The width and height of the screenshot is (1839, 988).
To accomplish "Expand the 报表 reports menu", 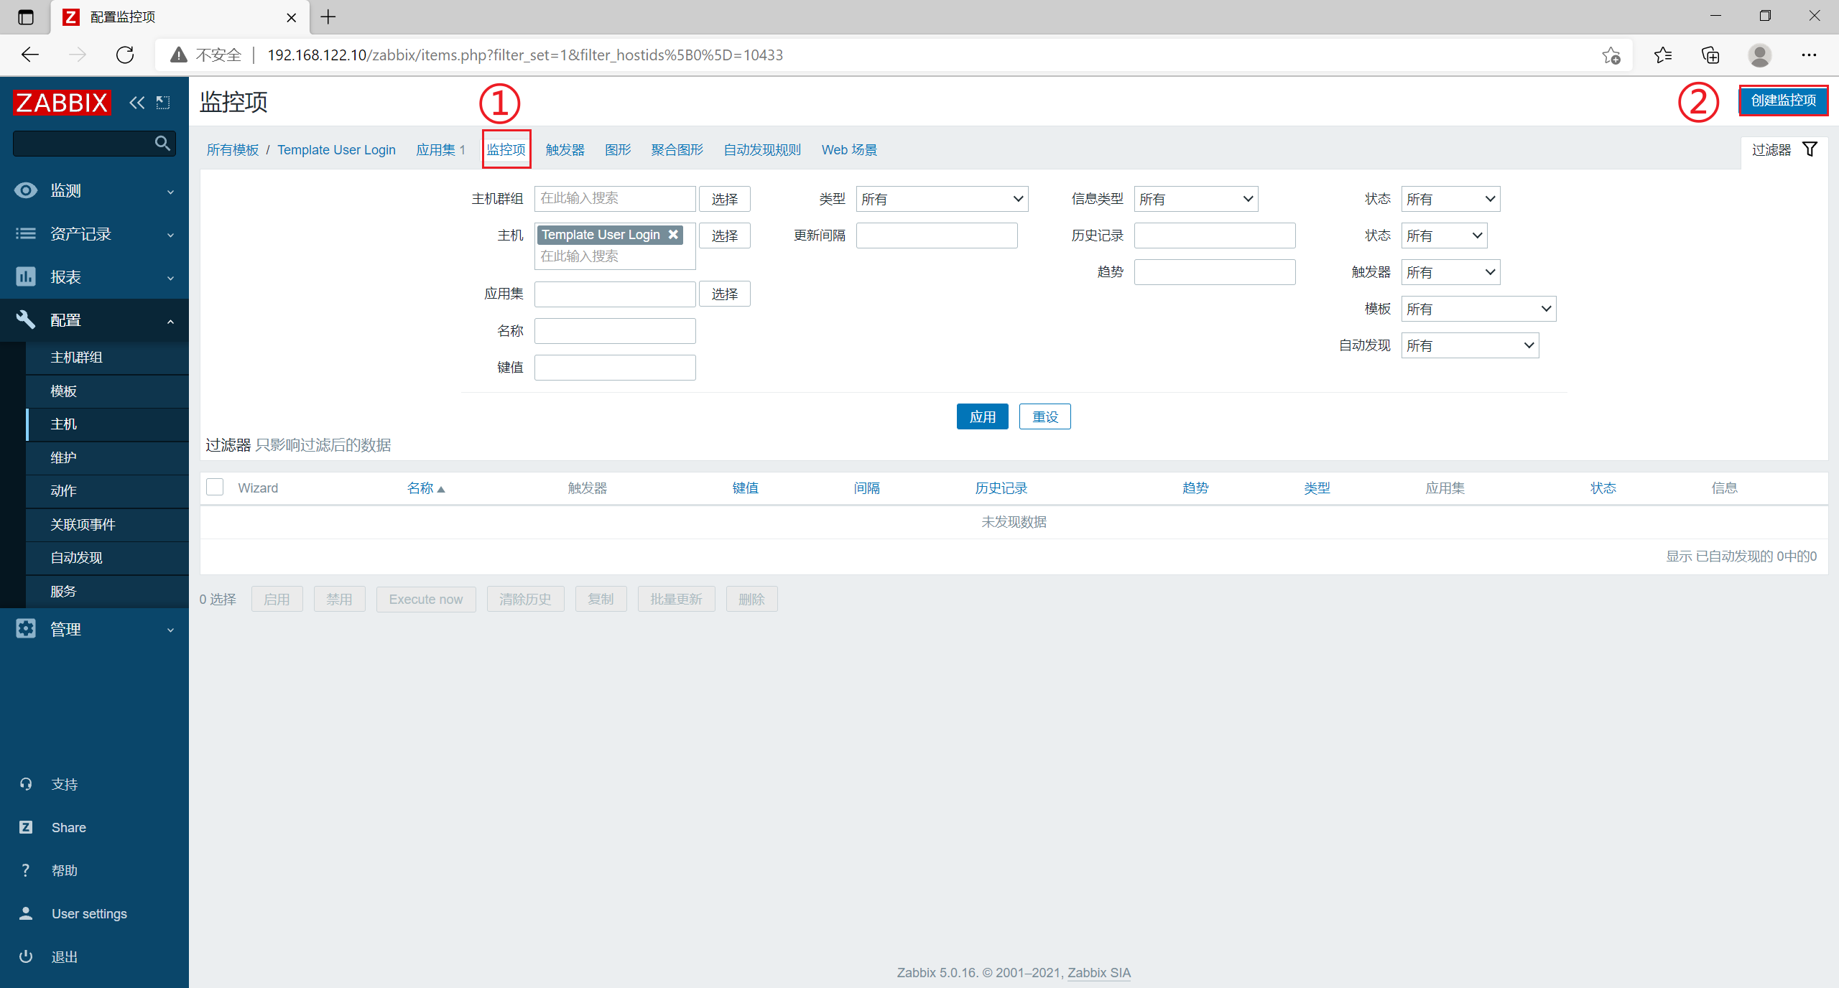I will (94, 276).
